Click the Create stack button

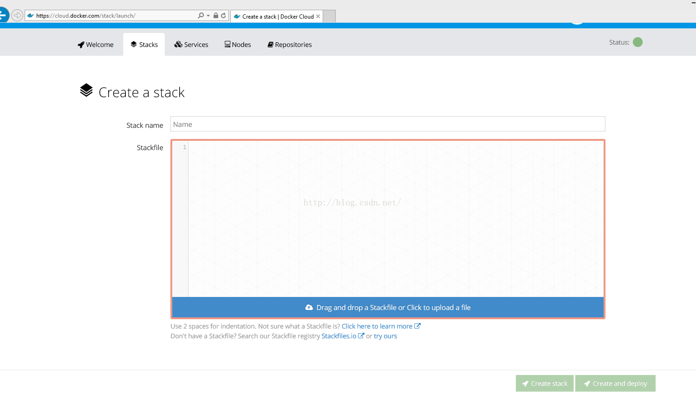[545, 383]
